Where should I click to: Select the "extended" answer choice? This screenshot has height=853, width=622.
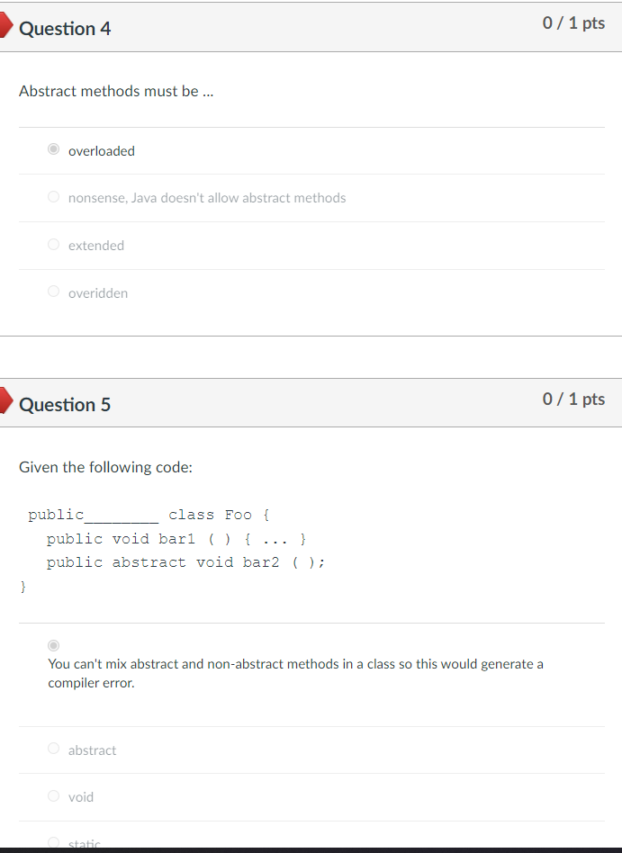53,244
